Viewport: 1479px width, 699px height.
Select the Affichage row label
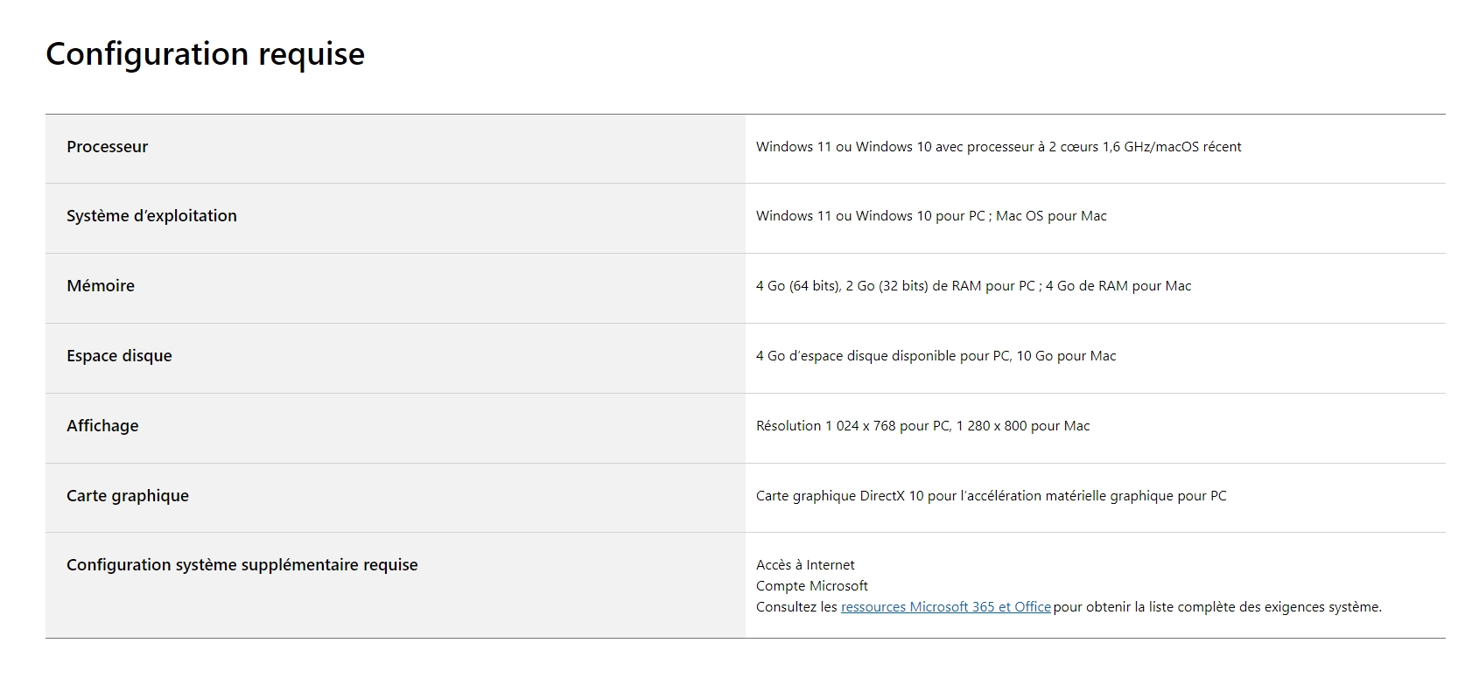[102, 426]
